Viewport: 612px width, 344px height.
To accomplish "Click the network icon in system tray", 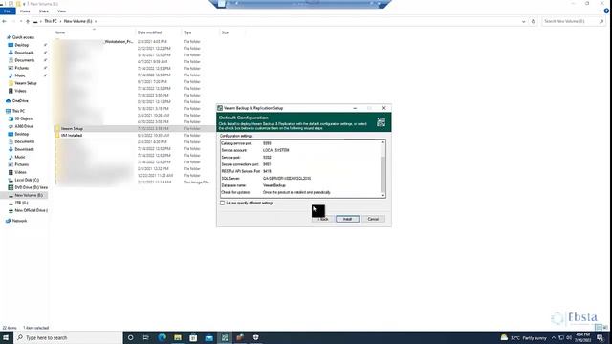I will pyautogui.click(x=561, y=337).
